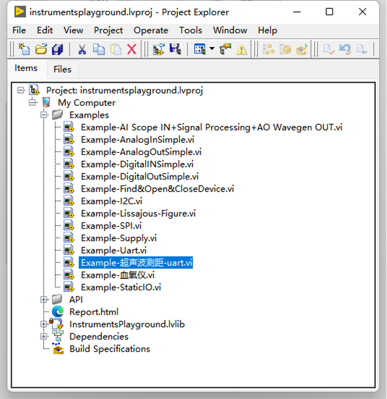This screenshot has width=387, height=399.
Task: Expand the Dependencies node
Action: (44, 337)
